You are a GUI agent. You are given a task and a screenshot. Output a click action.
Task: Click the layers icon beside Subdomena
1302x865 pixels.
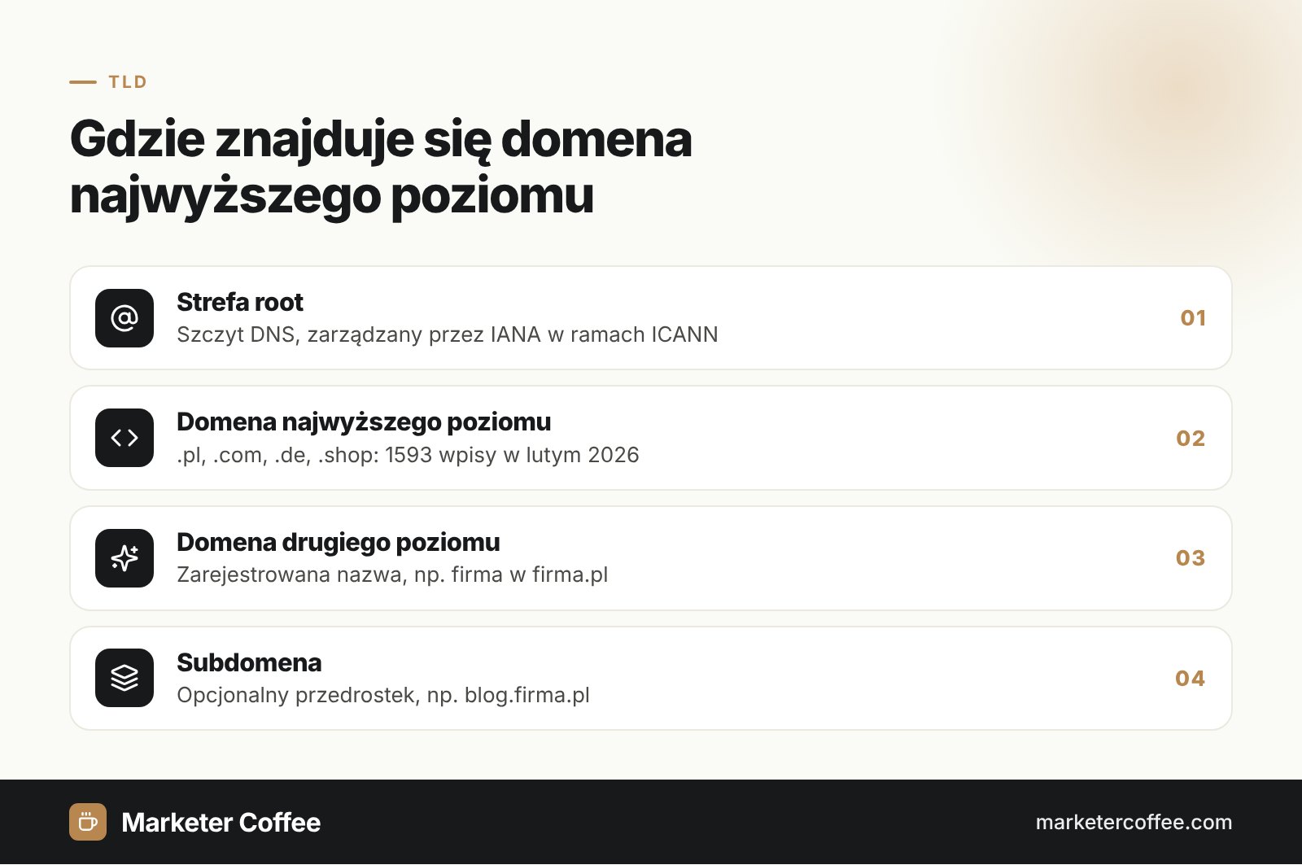[x=125, y=678]
